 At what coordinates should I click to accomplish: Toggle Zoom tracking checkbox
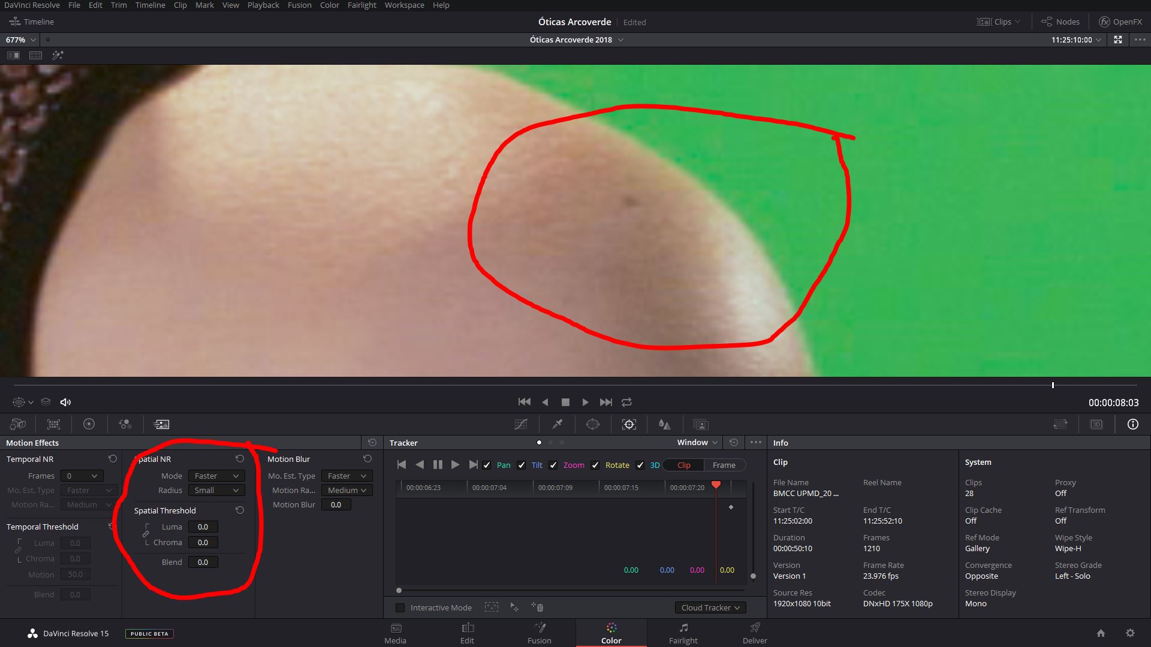553,465
